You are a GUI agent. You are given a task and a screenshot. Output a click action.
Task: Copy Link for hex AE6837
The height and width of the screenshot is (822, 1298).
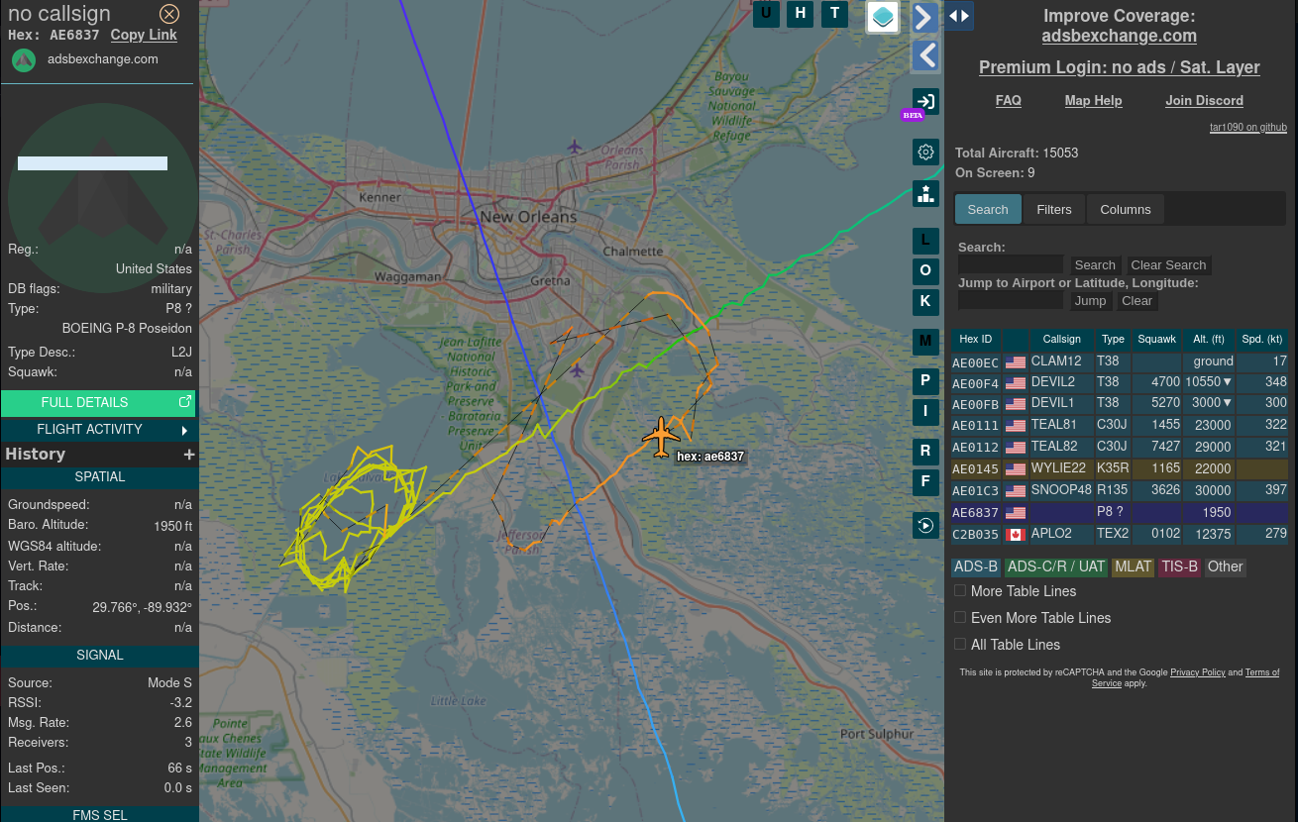144,35
